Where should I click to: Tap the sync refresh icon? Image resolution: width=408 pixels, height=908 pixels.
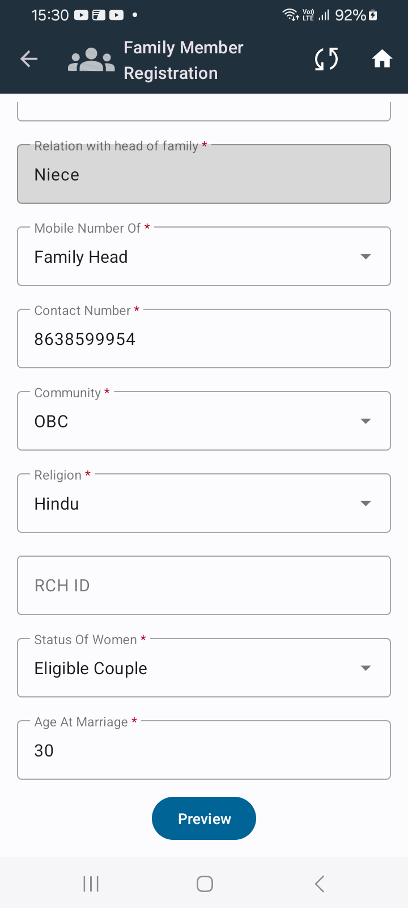pos(326,58)
